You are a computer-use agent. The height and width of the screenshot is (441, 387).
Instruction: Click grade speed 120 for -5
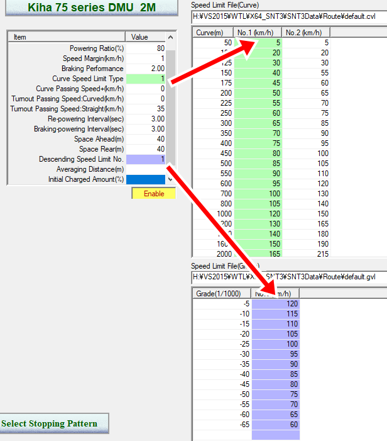(x=276, y=304)
